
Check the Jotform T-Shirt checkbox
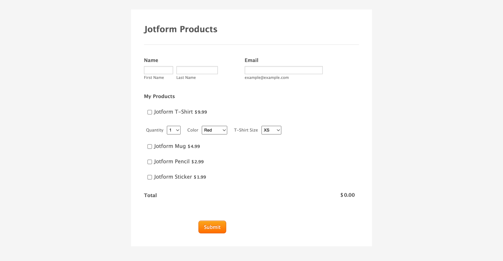point(150,112)
